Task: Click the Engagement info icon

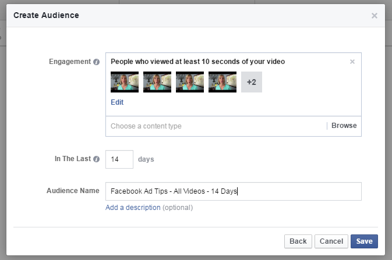Action: pos(97,62)
